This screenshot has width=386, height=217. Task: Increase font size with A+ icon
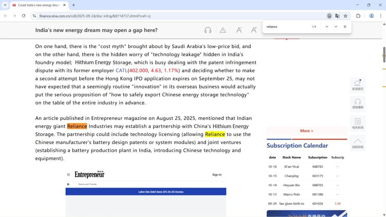pyautogui.click(x=254, y=30)
